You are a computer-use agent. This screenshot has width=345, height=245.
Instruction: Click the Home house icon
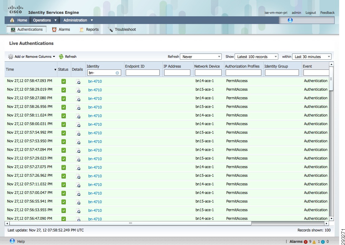point(12,20)
